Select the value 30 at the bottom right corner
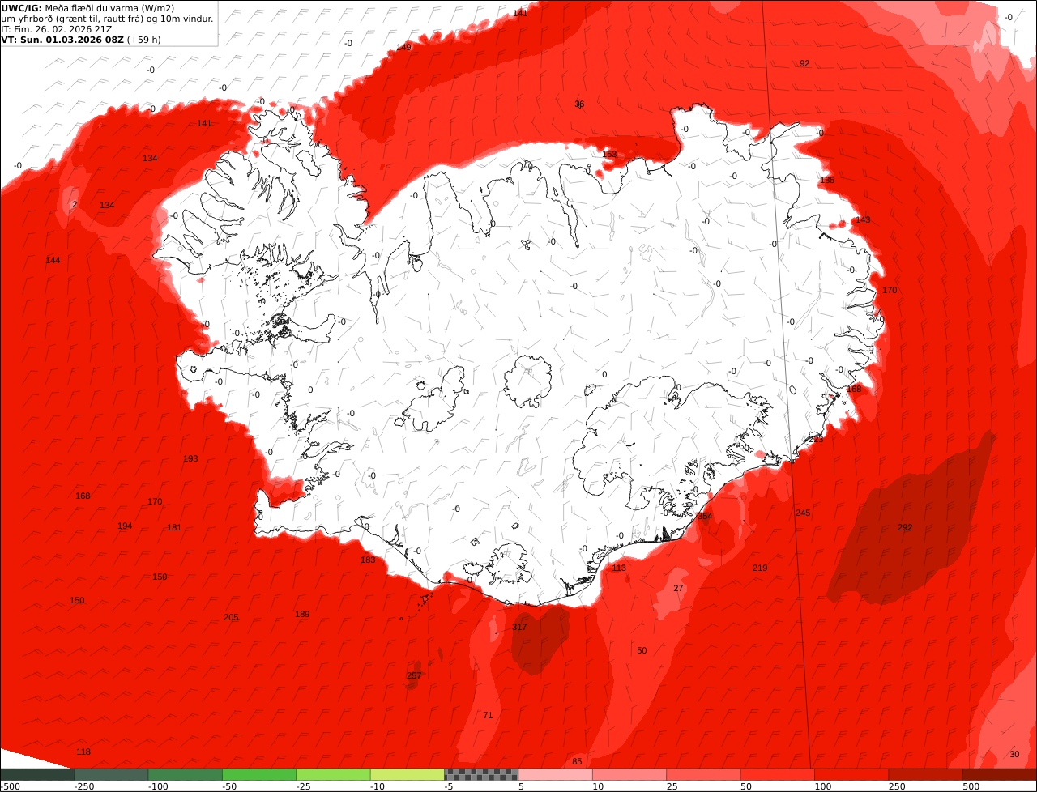Viewport: 1037px width, 792px height. pyautogui.click(x=1014, y=754)
